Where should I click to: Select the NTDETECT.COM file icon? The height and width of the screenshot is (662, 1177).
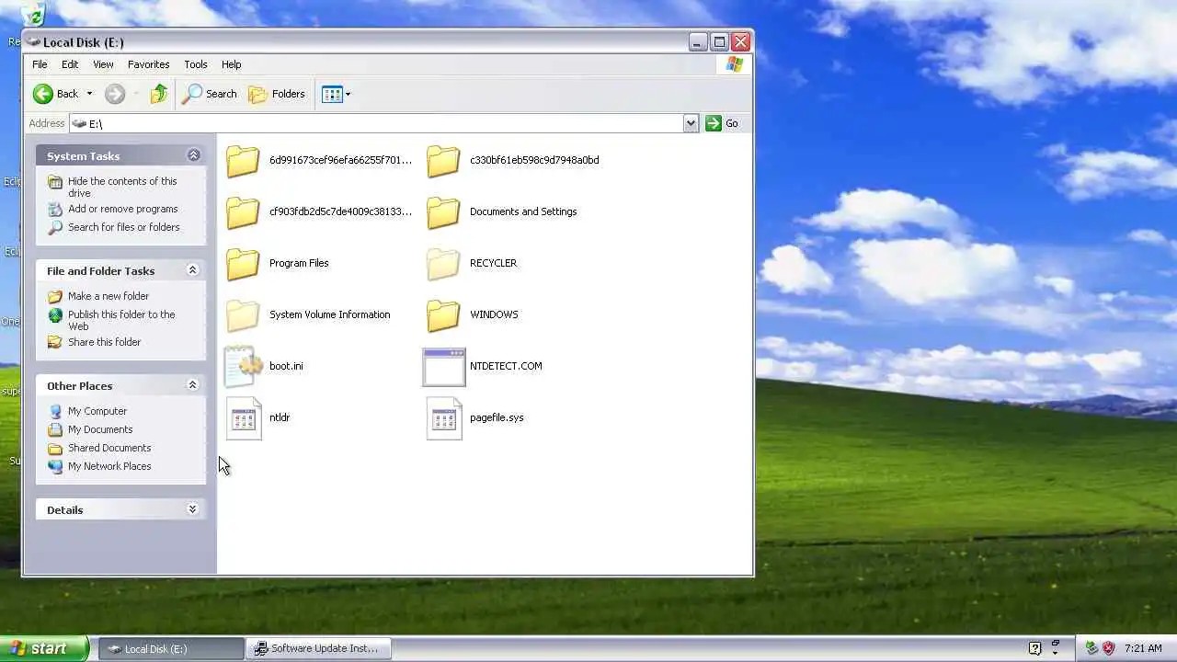(x=444, y=367)
